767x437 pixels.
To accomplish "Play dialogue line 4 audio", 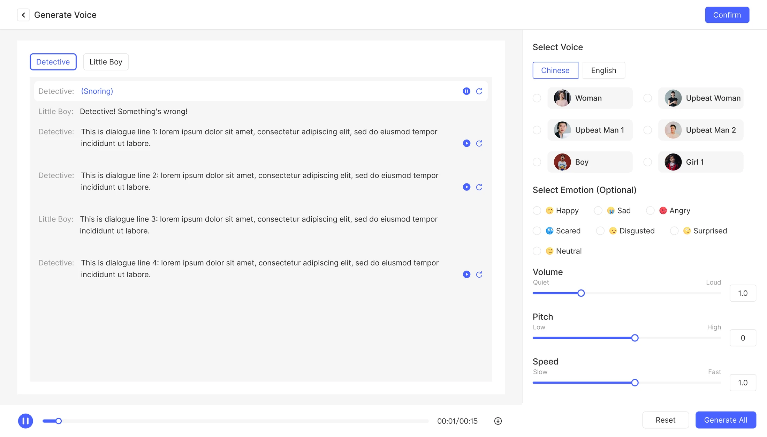I will 466,274.
